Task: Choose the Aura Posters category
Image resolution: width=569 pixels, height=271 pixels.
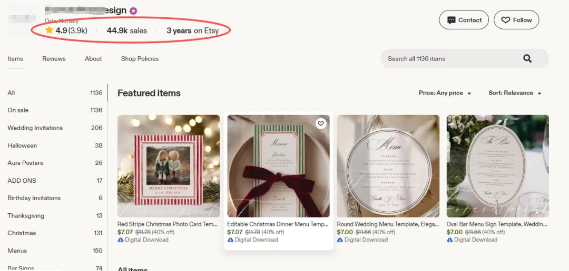Action: tap(55, 163)
